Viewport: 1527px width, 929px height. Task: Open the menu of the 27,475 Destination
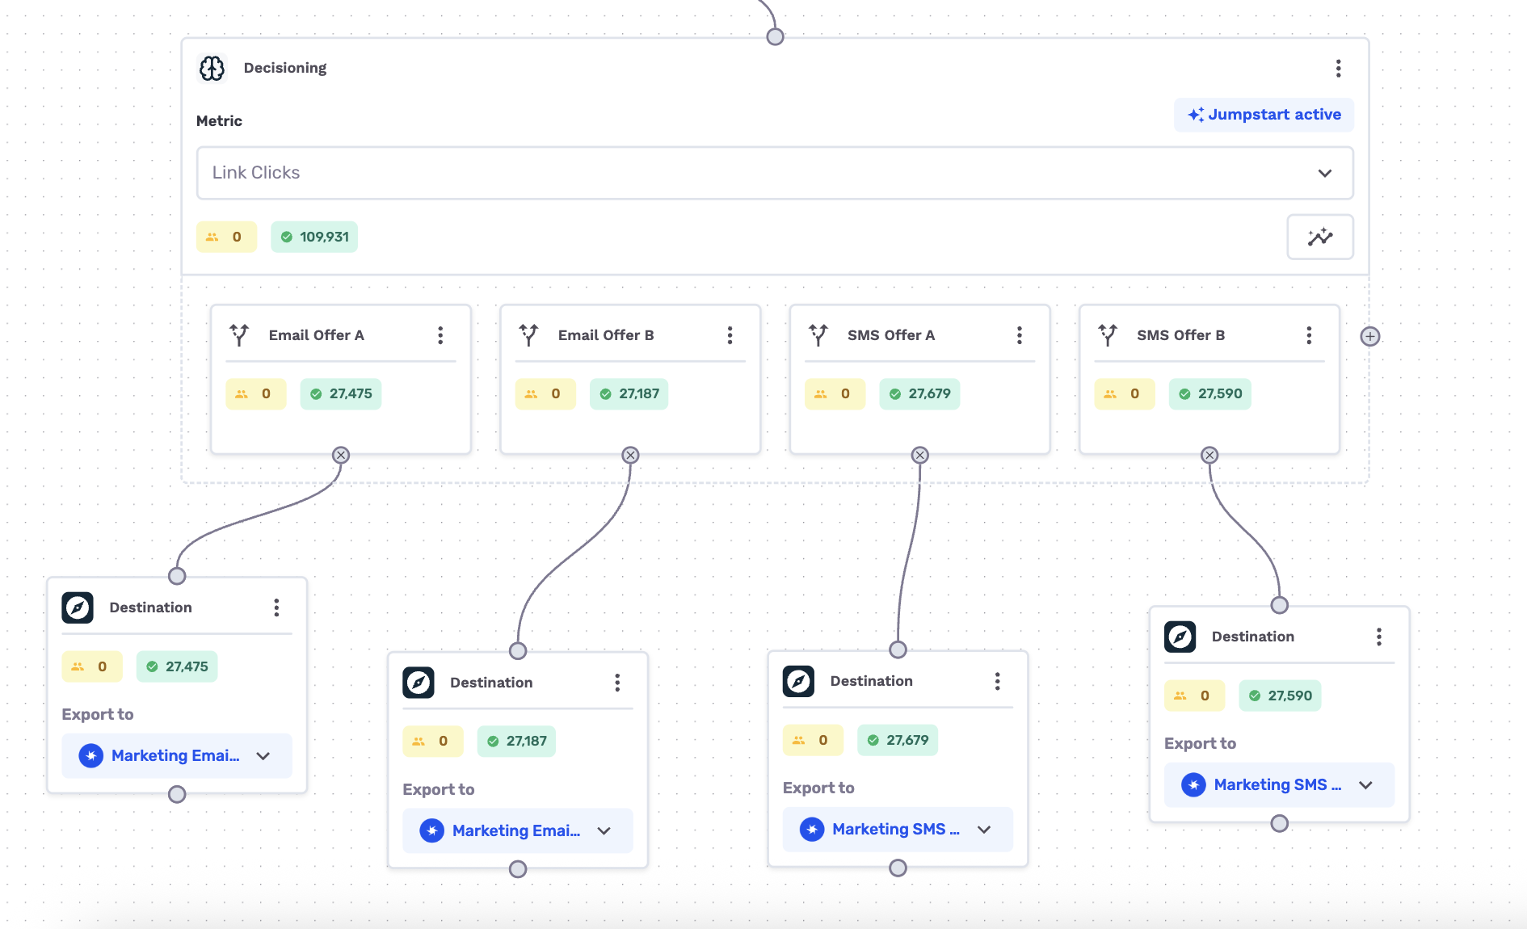pos(276,607)
